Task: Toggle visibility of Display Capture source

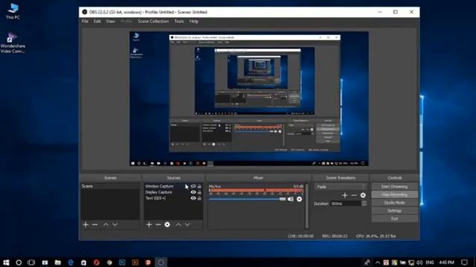Action: (x=193, y=192)
